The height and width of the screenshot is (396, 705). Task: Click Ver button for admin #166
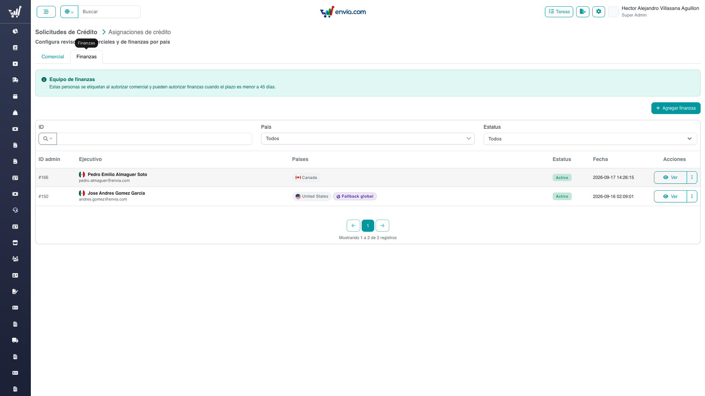click(x=670, y=177)
